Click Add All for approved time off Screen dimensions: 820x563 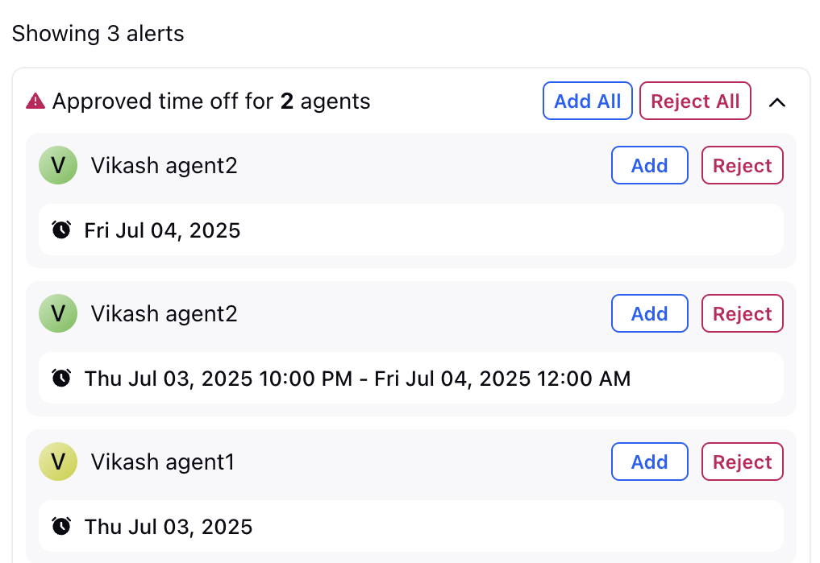point(587,101)
